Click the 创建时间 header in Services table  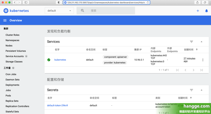click(x=188, y=50)
